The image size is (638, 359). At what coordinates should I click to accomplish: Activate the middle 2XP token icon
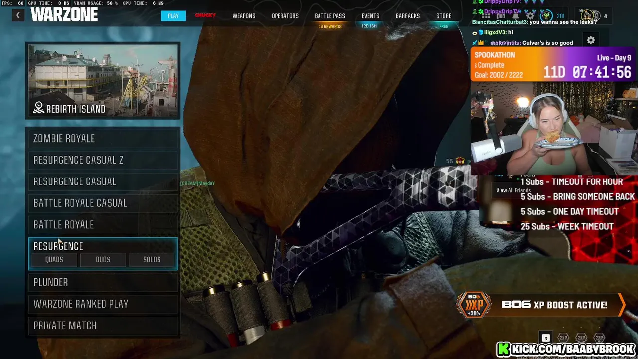pos(581,338)
